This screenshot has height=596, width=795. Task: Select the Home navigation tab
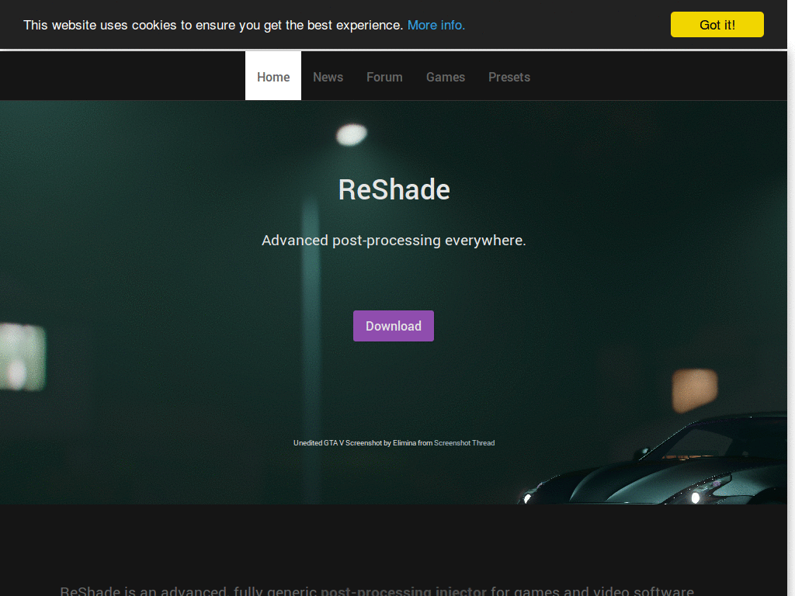273,76
